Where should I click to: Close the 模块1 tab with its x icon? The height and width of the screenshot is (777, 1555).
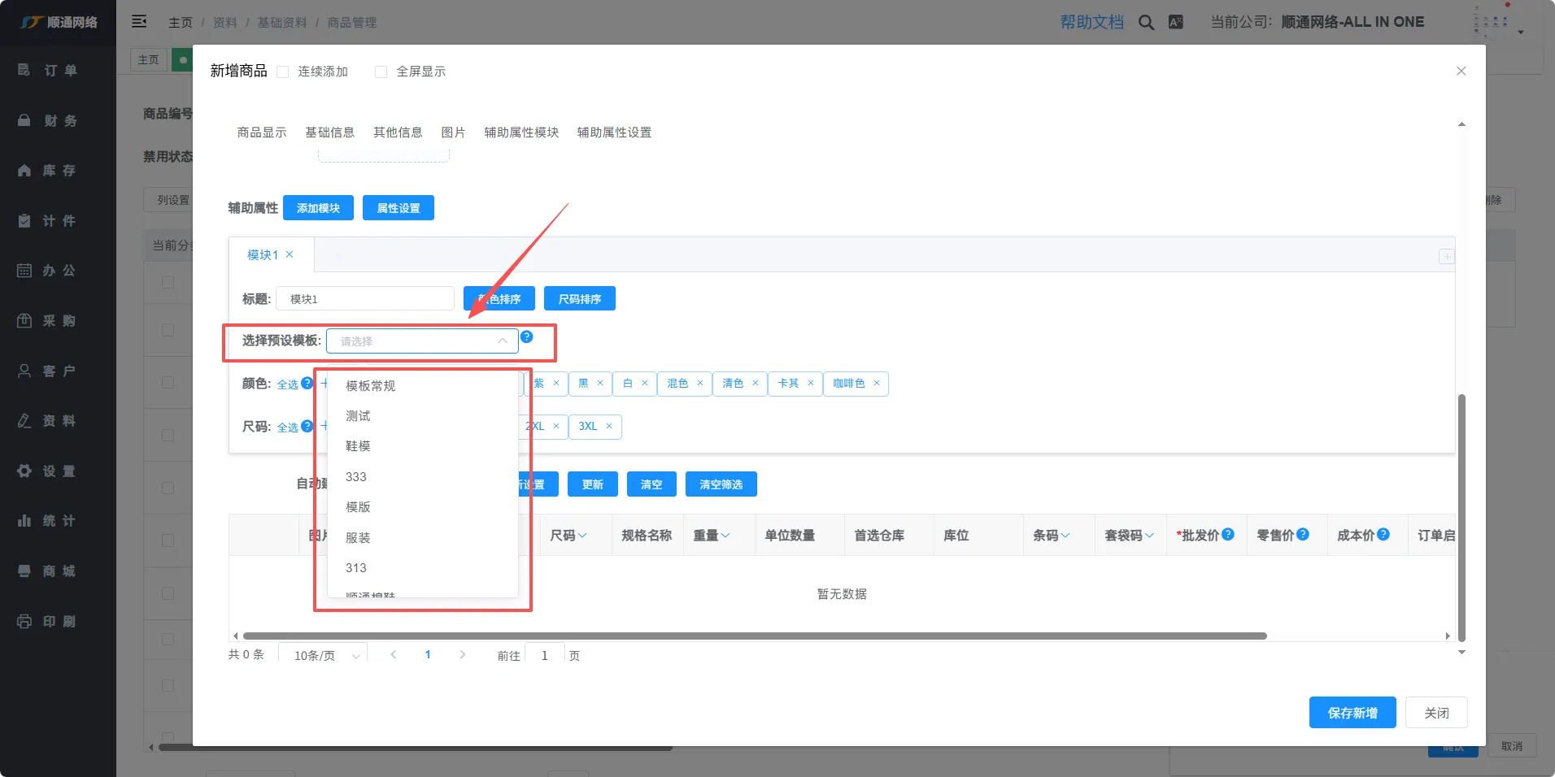click(x=290, y=254)
